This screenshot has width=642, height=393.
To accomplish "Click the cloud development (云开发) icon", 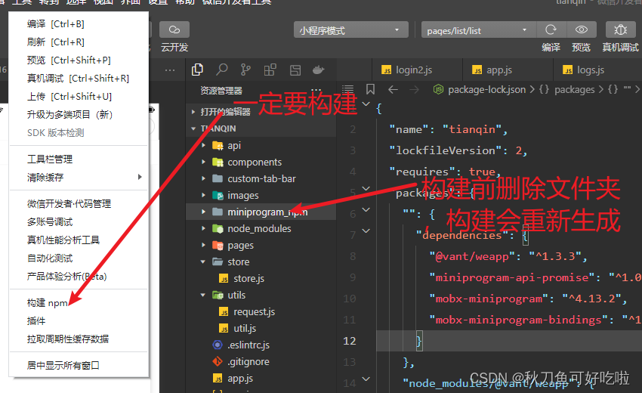I will click(x=174, y=30).
